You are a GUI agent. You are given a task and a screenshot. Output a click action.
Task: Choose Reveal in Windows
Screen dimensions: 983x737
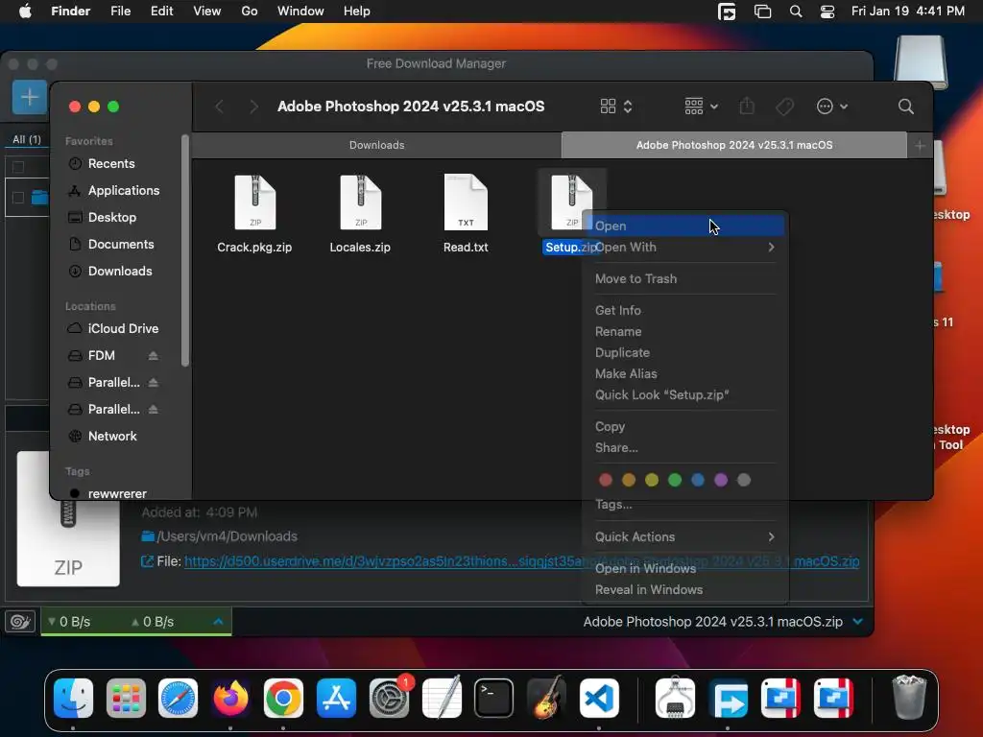pos(685,590)
